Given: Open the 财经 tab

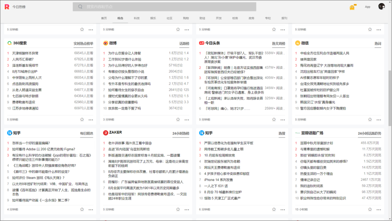Looking at the screenshot, I should pos(202,18).
